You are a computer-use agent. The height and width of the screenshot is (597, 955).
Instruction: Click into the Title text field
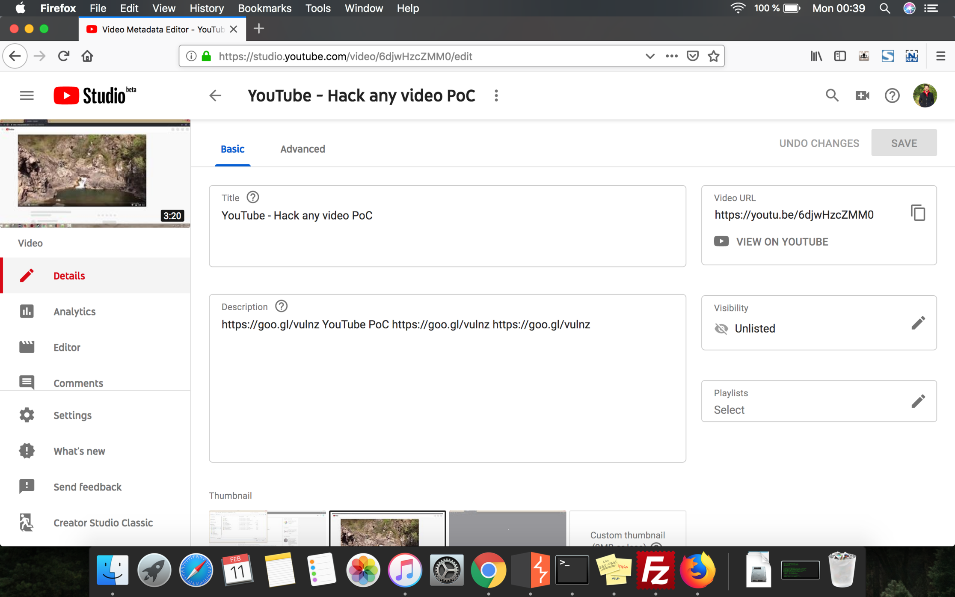[447, 226]
